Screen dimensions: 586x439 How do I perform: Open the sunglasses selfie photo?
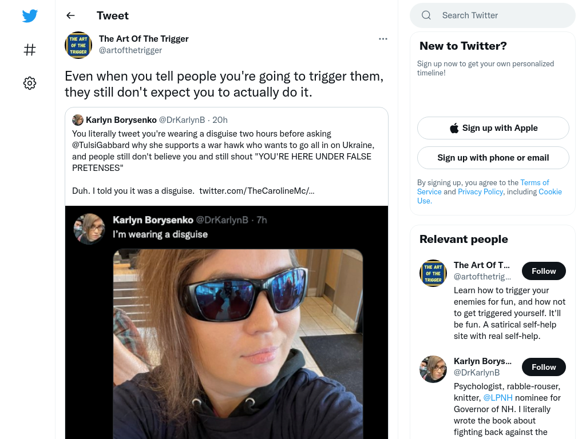tap(237, 344)
